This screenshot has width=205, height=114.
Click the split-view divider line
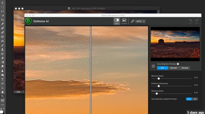click(91, 70)
